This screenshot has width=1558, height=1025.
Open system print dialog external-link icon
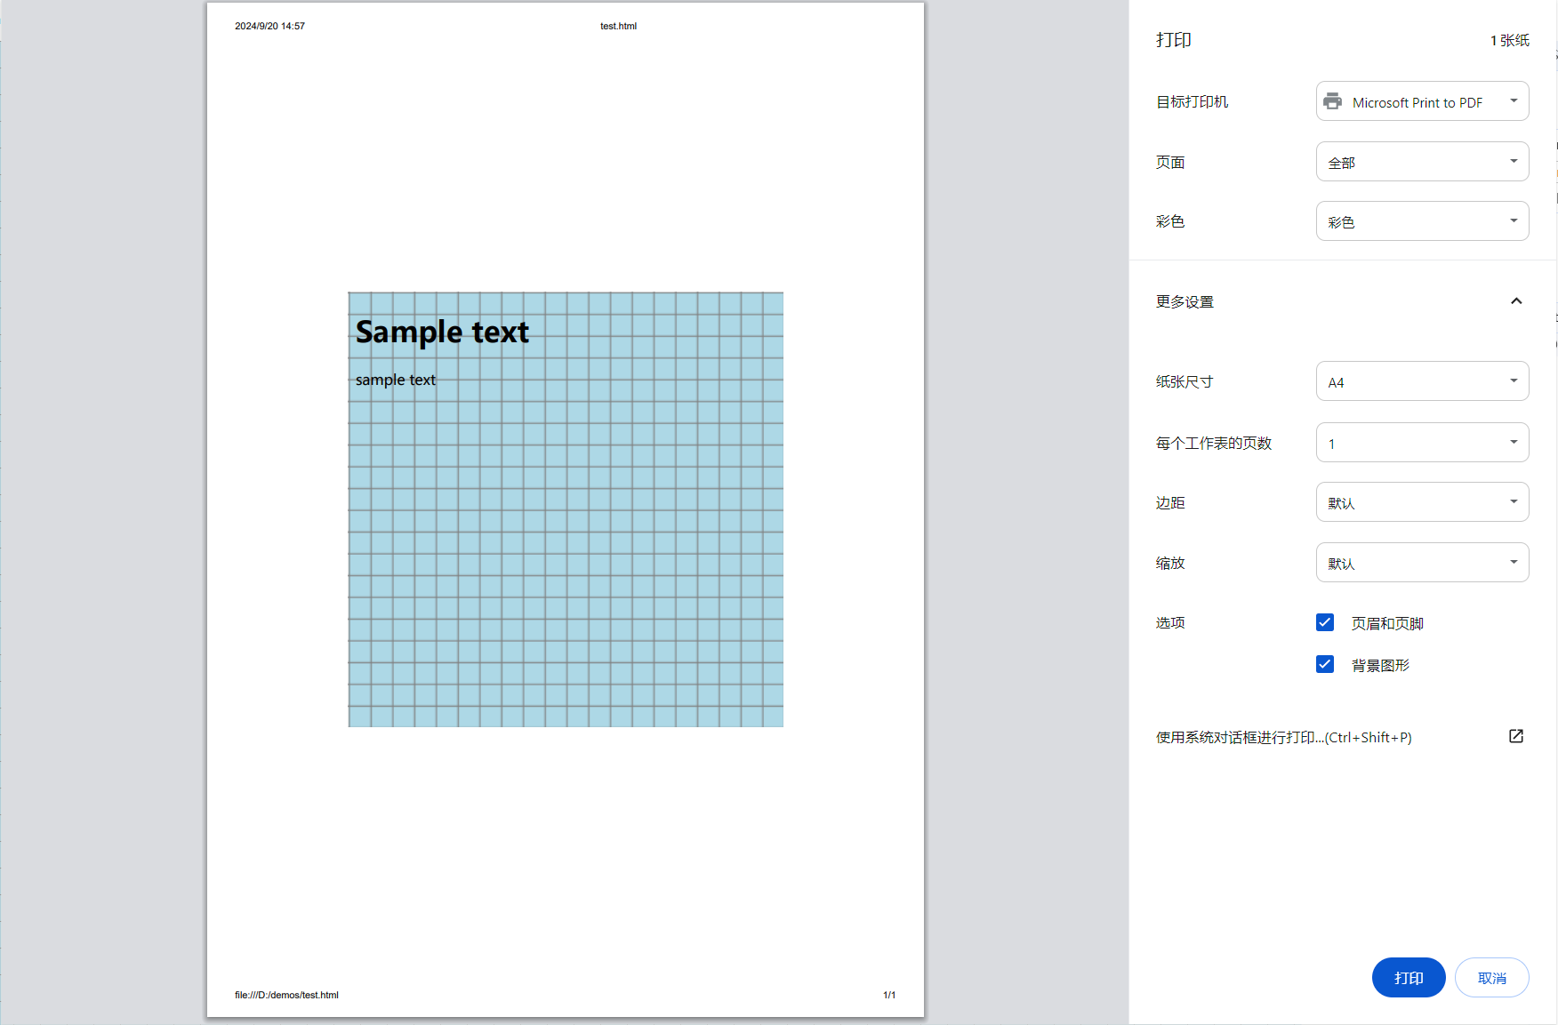[1516, 736]
